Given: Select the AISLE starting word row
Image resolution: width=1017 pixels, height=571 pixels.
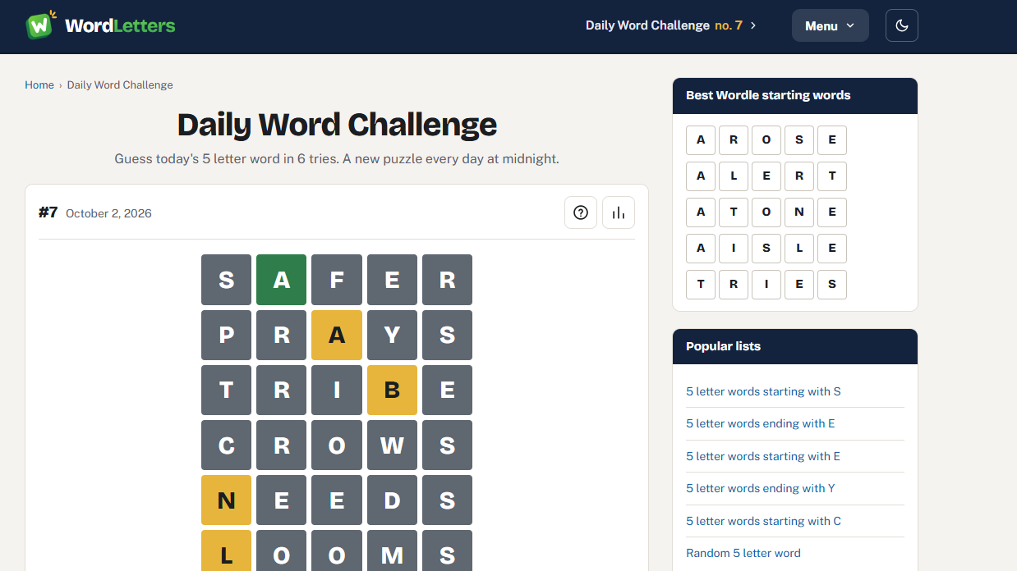Looking at the screenshot, I should coord(766,248).
